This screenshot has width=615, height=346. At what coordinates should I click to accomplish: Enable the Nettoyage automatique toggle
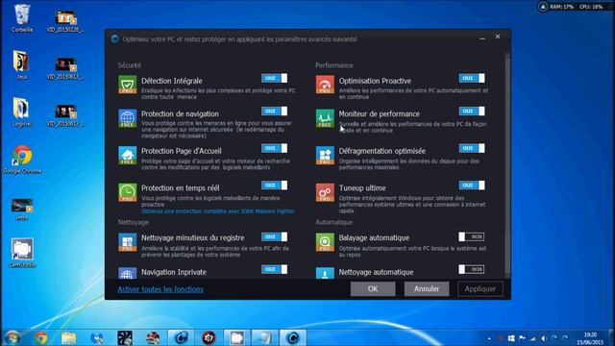coord(472,269)
